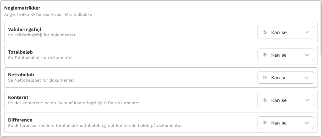Click the eye icon in Nettobeløb row
This screenshot has height=137, width=322.
coord(265,77)
